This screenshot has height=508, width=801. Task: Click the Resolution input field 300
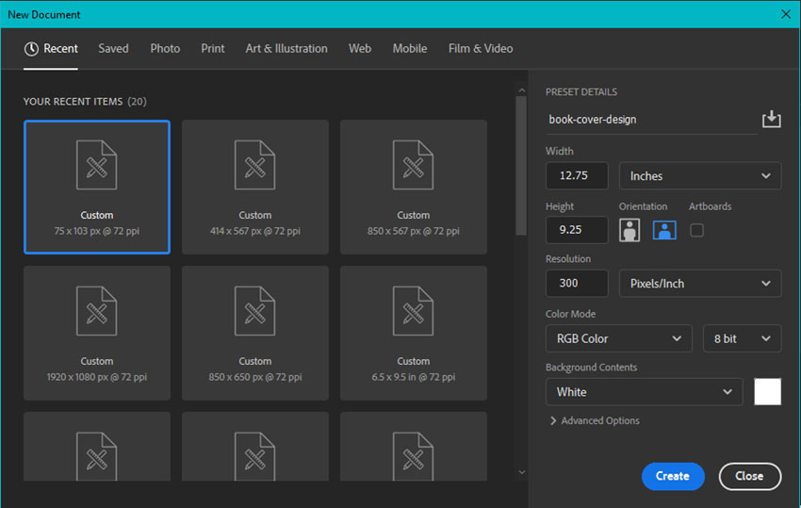[x=577, y=283]
